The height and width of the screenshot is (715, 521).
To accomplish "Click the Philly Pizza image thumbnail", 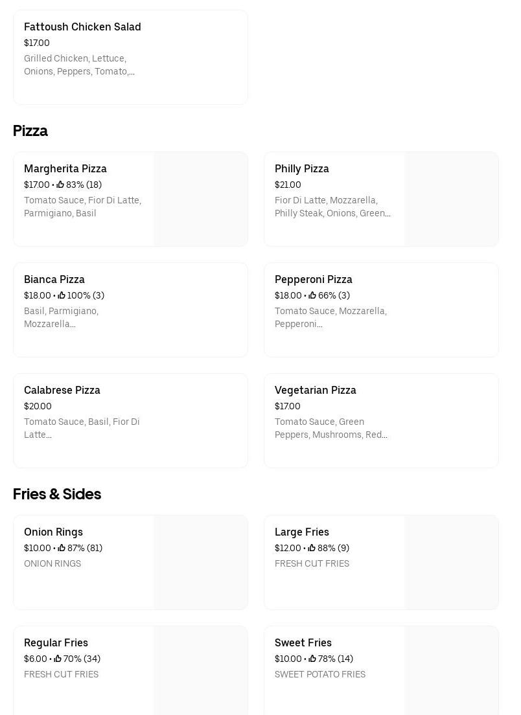I will tap(452, 199).
